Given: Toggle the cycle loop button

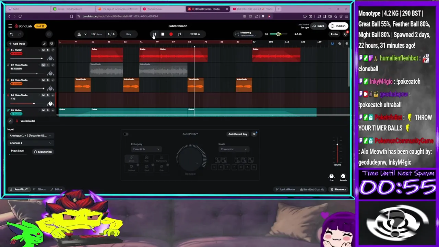Looking at the screenshot, I should click(x=179, y=34).
